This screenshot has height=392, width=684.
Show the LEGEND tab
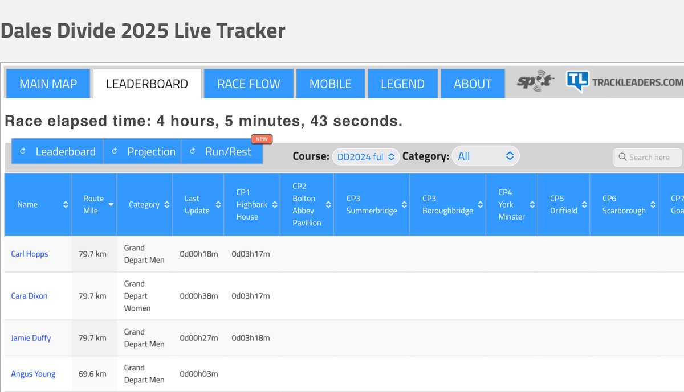[x=402, y=84]
